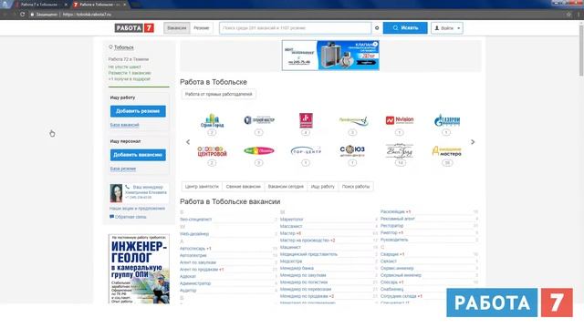This screenshot has width=584, height=328.
Task: Open the Менеджер банка vacancy category
Action: point(297,268)
